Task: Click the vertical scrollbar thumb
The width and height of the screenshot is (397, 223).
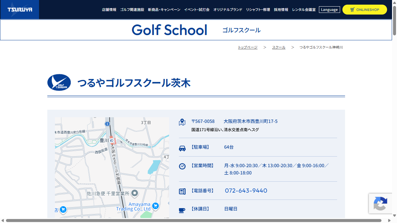Action: point(394,20)
